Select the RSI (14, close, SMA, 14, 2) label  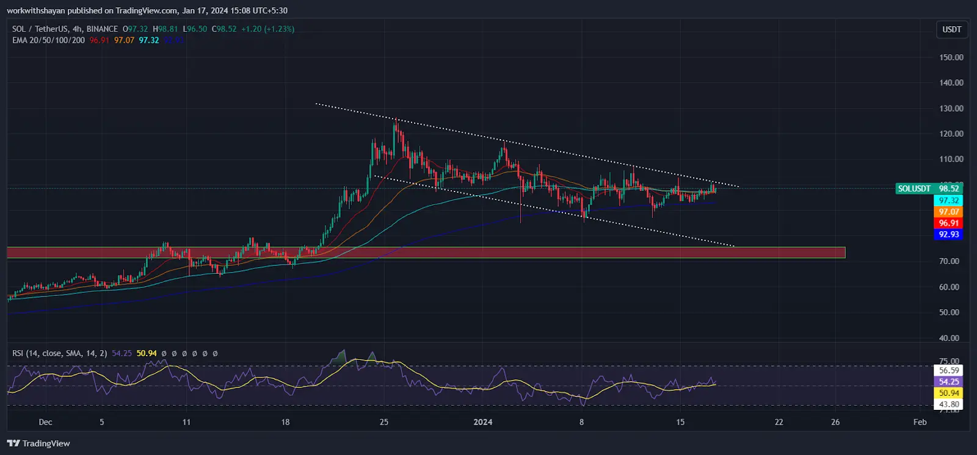[x=60, y=353]
